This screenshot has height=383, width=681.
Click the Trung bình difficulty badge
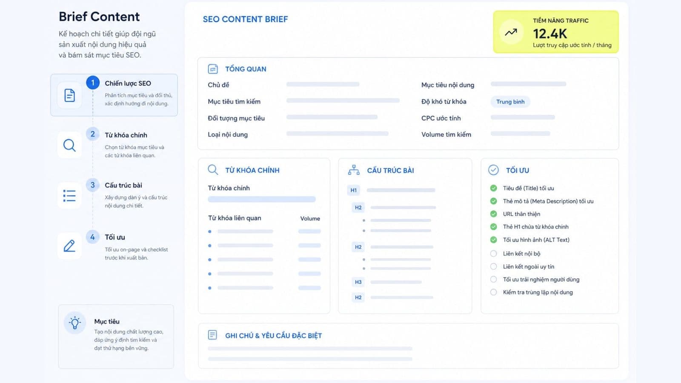tap(510, 102)
